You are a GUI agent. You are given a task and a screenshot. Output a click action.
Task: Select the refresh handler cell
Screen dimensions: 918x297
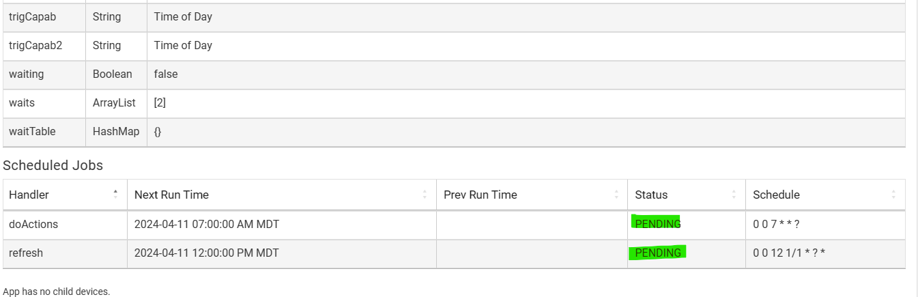(65, 253)
